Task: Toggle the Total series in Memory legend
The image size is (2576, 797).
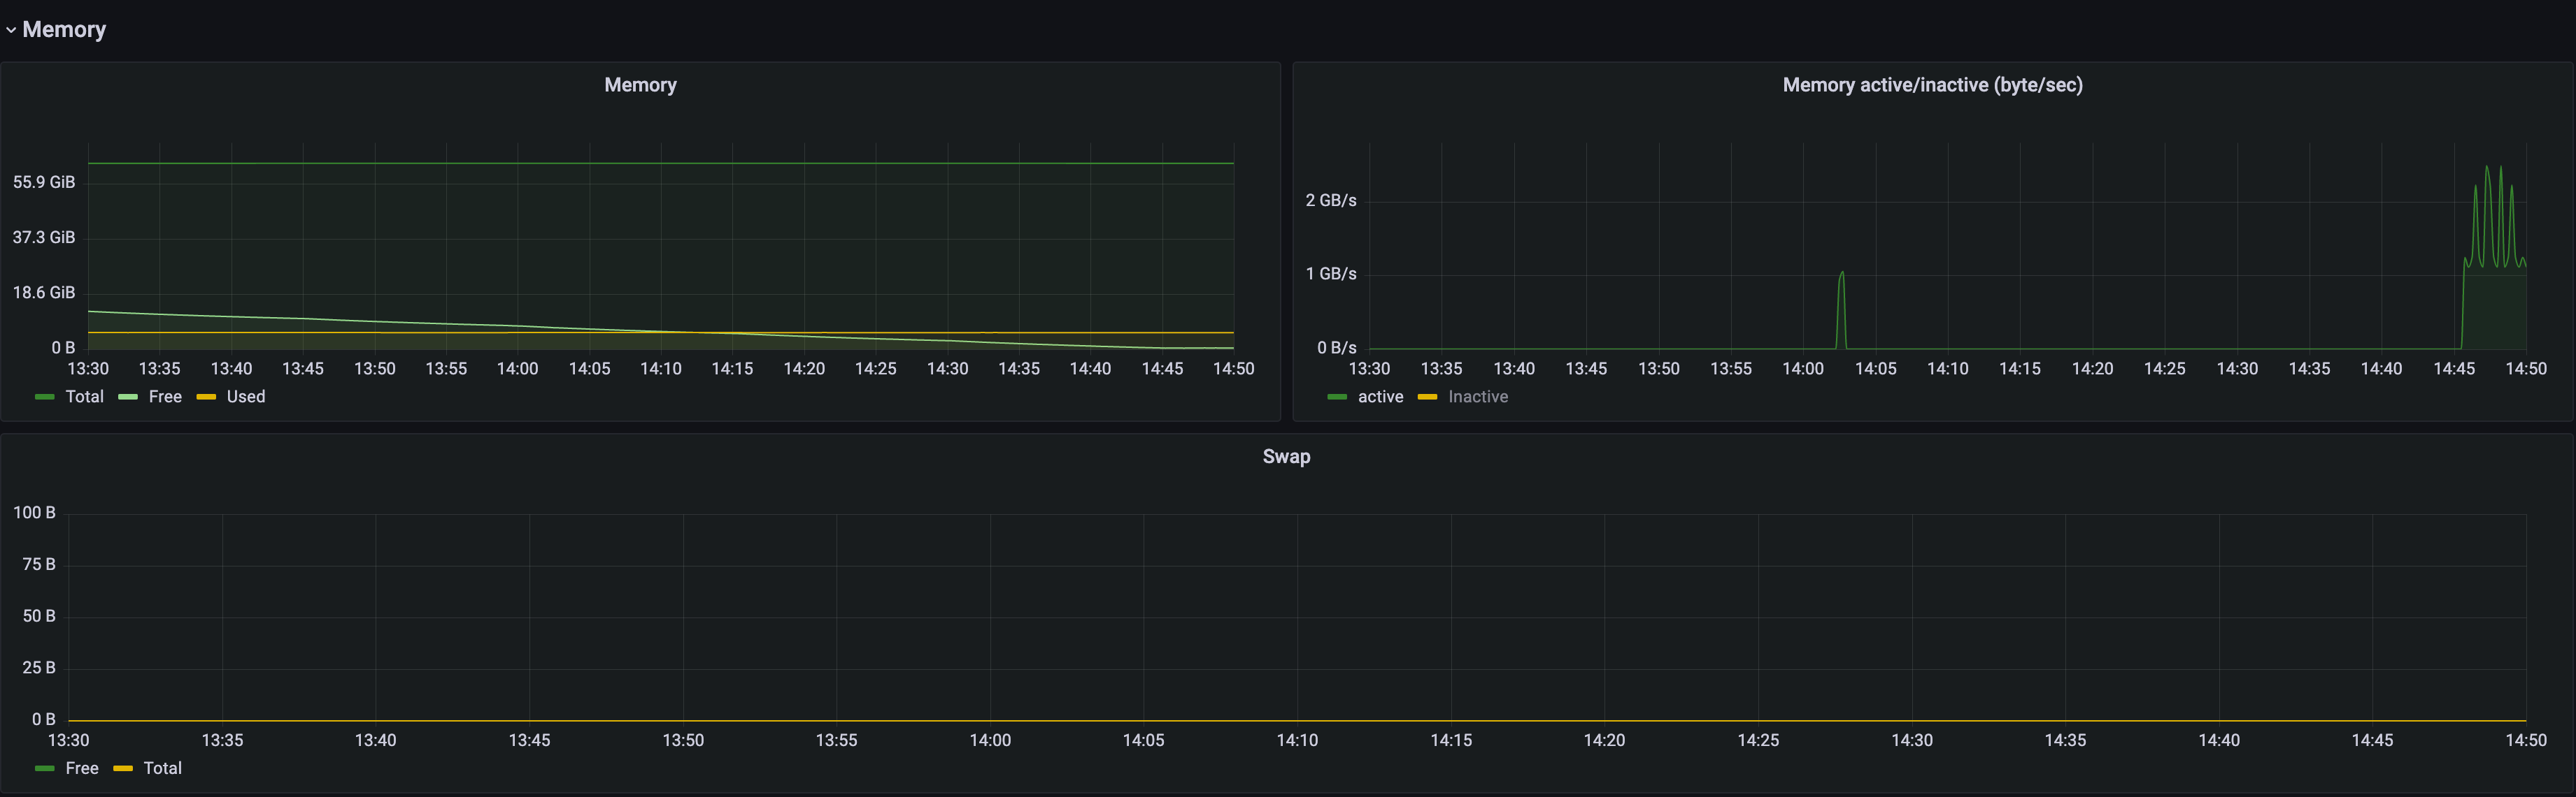Action: pyautogui.click(x=84, y=397)
